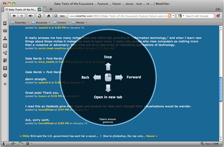Screen dimensions: 224x147
Task: Click the scrollbar down arrow
Action: tap(221, 140)
